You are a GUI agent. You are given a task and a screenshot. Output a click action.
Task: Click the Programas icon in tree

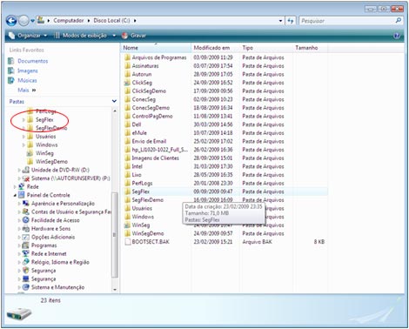coord(26,245)
